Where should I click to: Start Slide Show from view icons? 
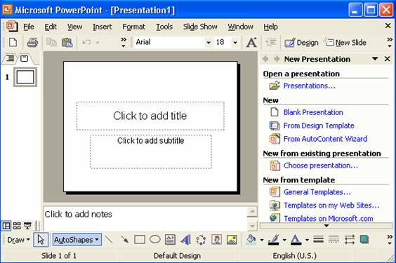27,226
